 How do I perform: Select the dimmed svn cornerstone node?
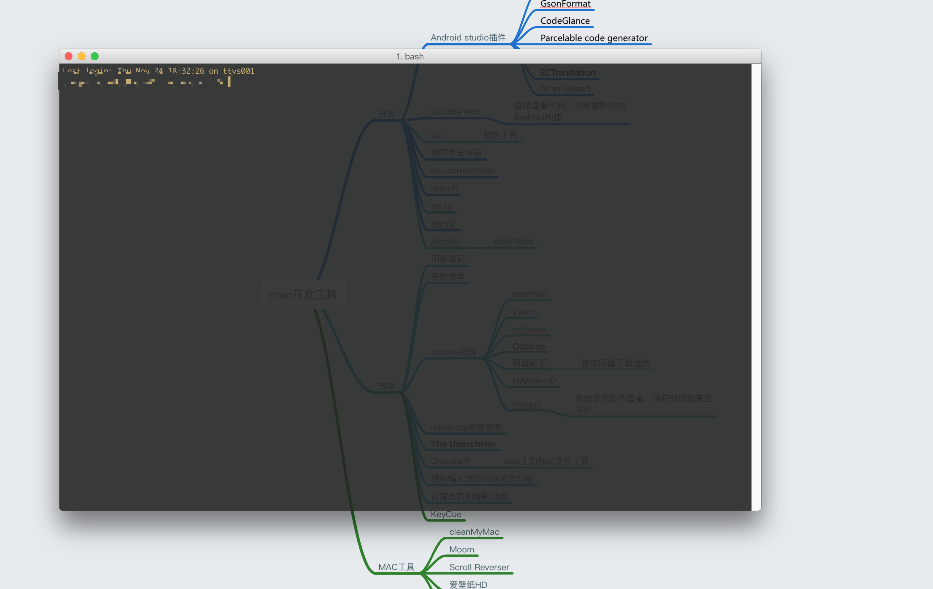pos(462,170)
